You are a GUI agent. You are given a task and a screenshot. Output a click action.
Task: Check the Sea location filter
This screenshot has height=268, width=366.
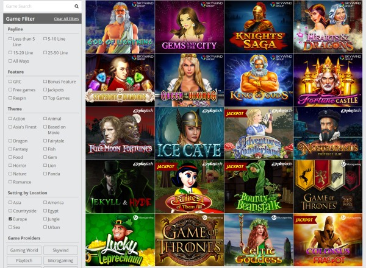pyautogui.click(x=10, y=227)
